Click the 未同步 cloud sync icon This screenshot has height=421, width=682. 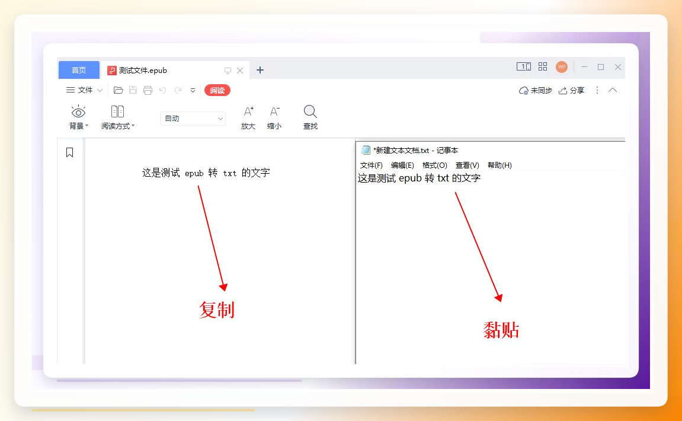[x=523, y=91]
